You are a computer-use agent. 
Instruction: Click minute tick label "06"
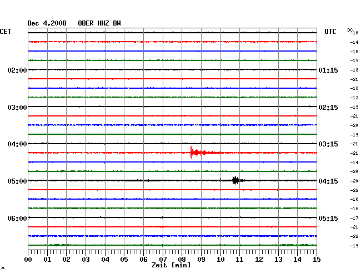[x=143, y=260]
